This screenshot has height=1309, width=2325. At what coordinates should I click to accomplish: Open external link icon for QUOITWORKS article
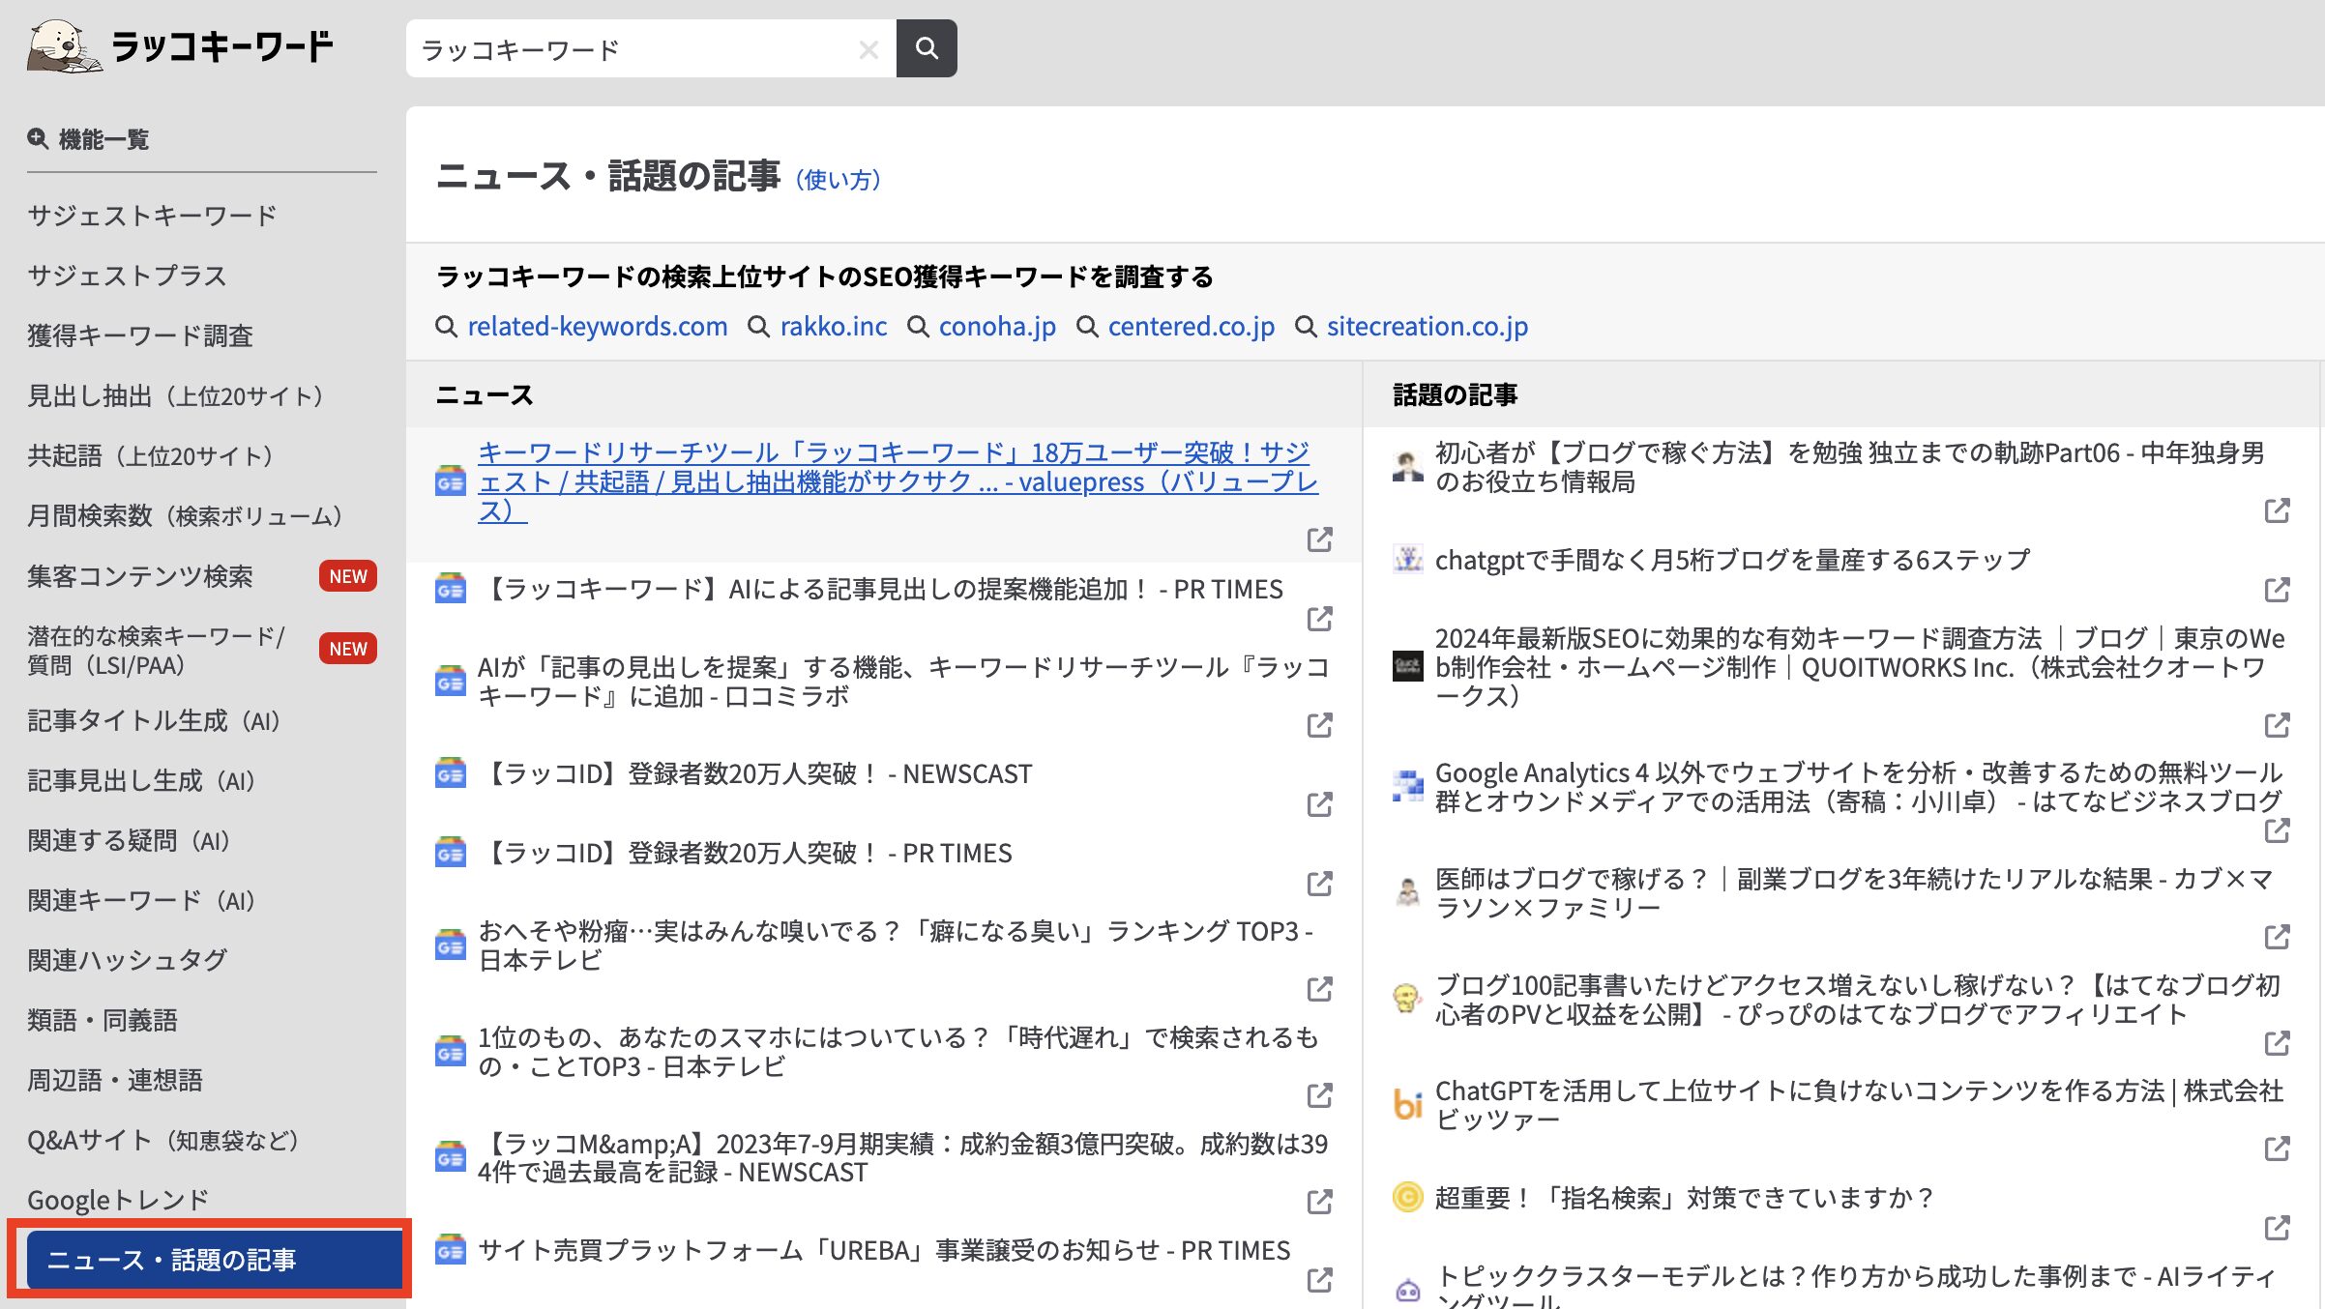[x=2278, y=725]
